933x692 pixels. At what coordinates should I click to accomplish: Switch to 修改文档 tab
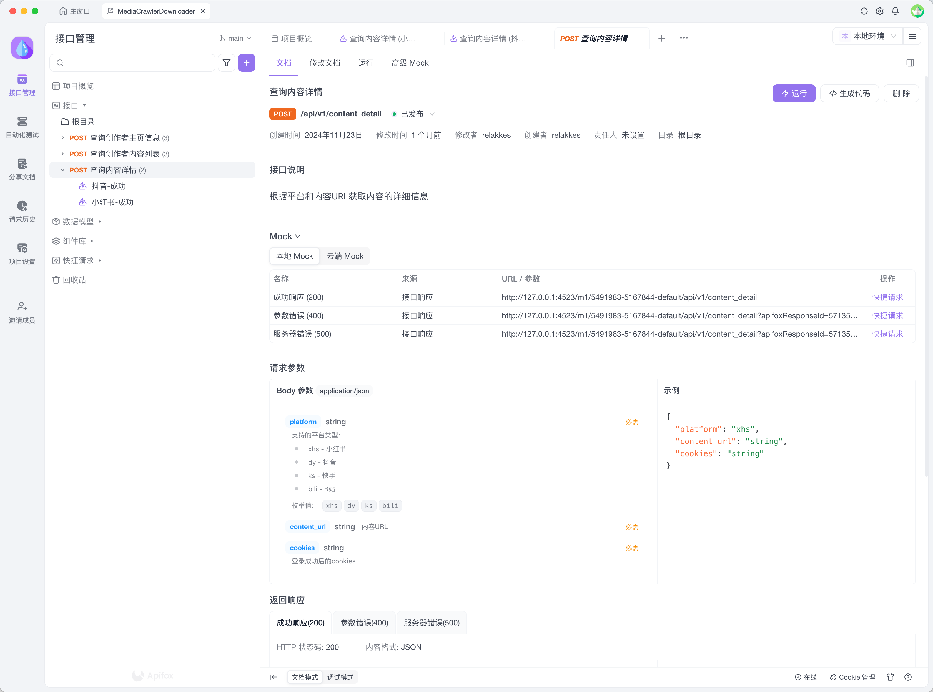pyautogui.click(x=325, y=63)
